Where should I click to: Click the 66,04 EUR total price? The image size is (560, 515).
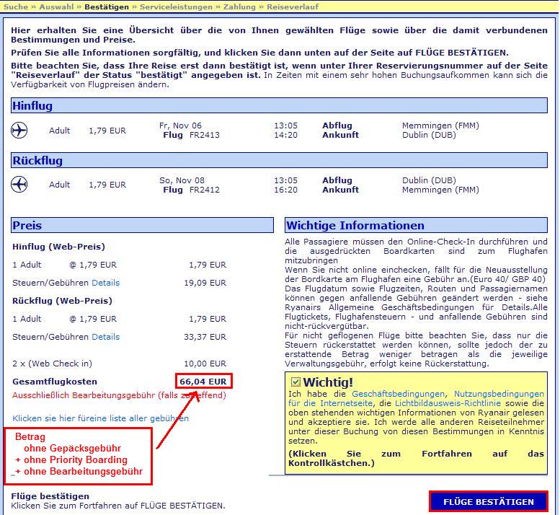[205, 381]
